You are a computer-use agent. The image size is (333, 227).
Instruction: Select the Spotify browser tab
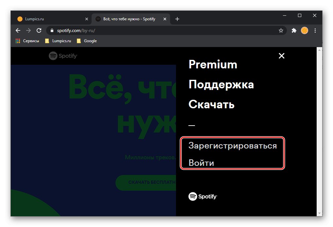click(131, 19)
